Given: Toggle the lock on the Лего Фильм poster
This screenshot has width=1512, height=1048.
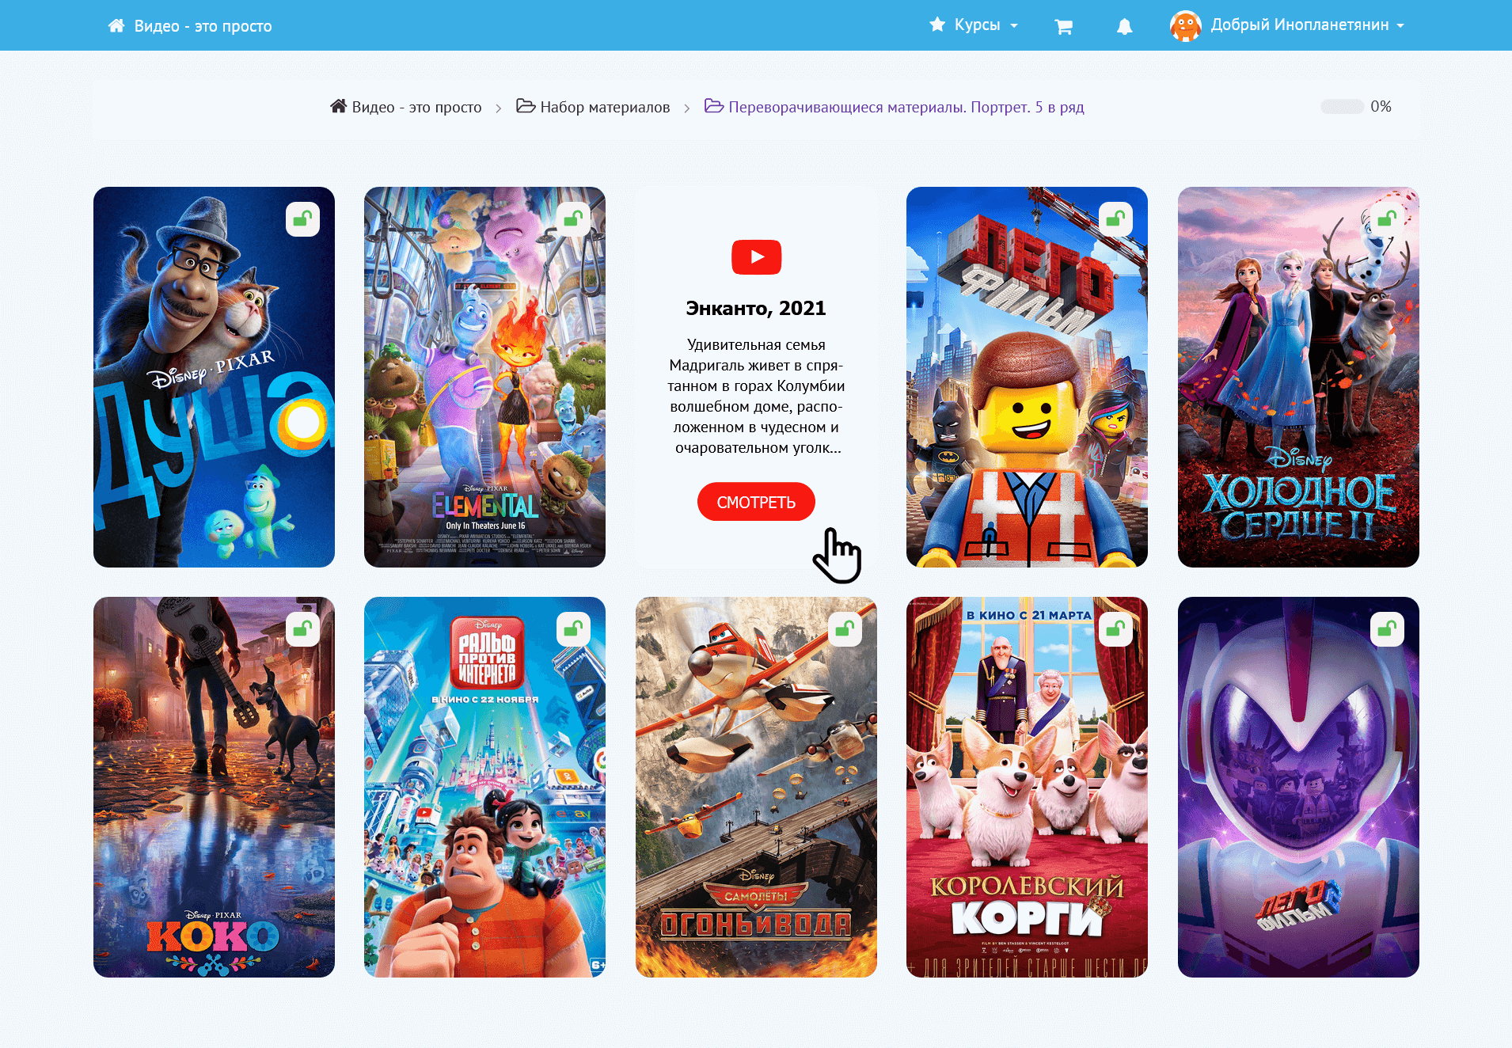Looking at the screenshot, I should pos(1115,219).
